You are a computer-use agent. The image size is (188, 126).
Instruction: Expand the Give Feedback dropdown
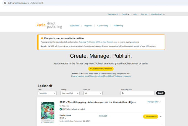(158, 14)
